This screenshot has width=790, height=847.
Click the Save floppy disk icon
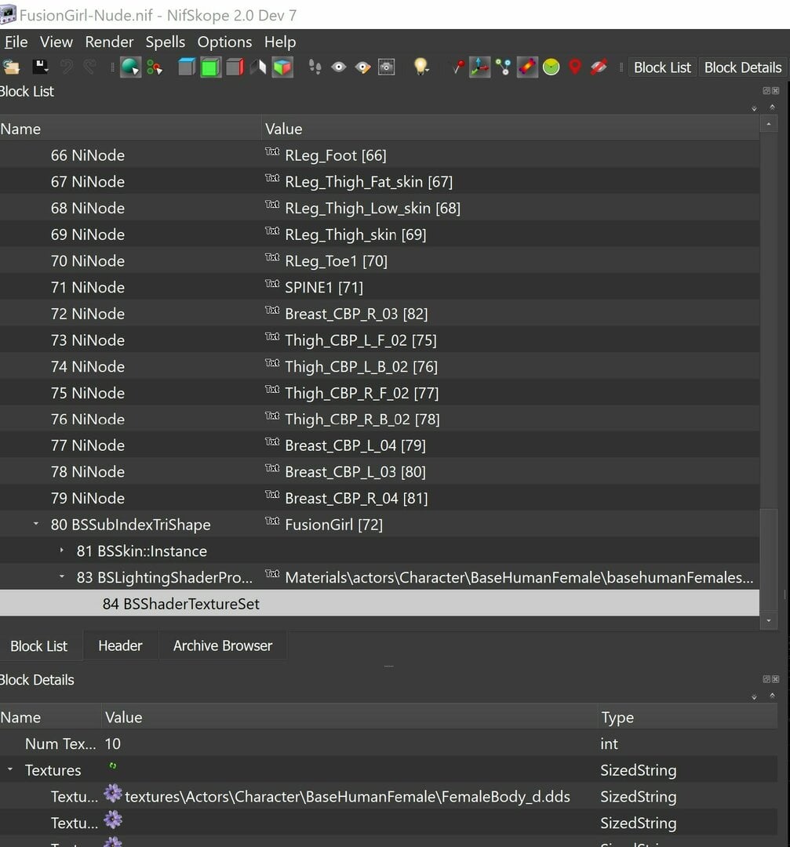(x=40, y=67)
